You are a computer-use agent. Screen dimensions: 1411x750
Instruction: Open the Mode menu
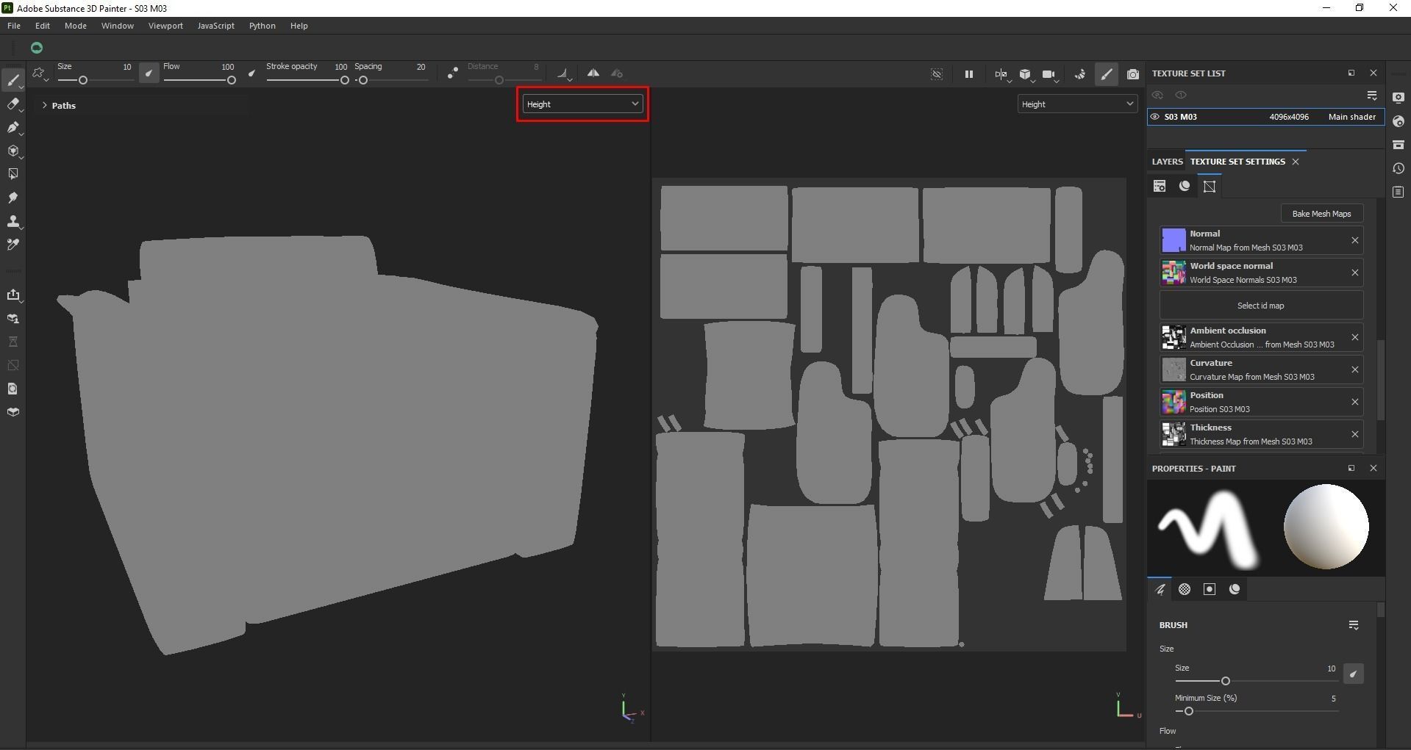[76, 26]
